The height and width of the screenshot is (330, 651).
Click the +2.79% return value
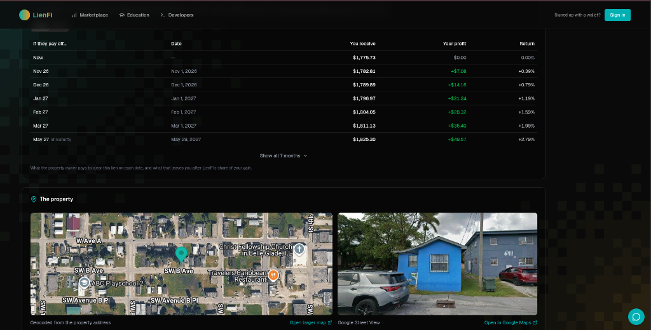point(526,139)
